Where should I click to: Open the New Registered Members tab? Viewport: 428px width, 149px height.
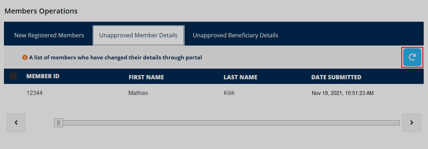49,35
